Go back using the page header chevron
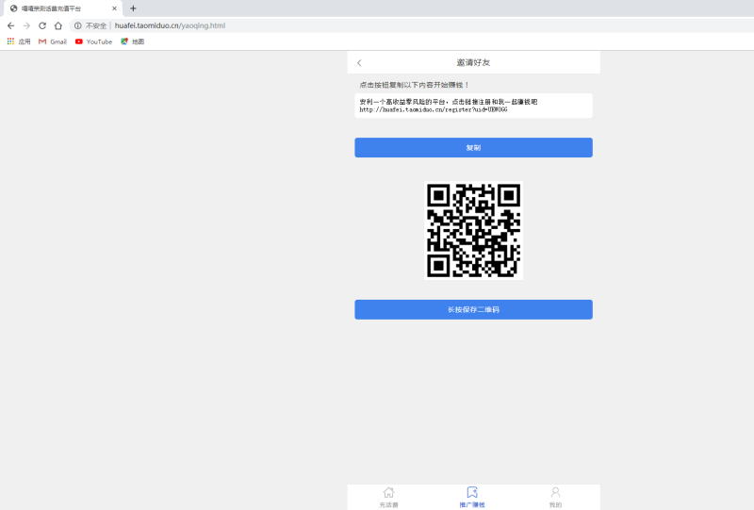 pos(359,62)
